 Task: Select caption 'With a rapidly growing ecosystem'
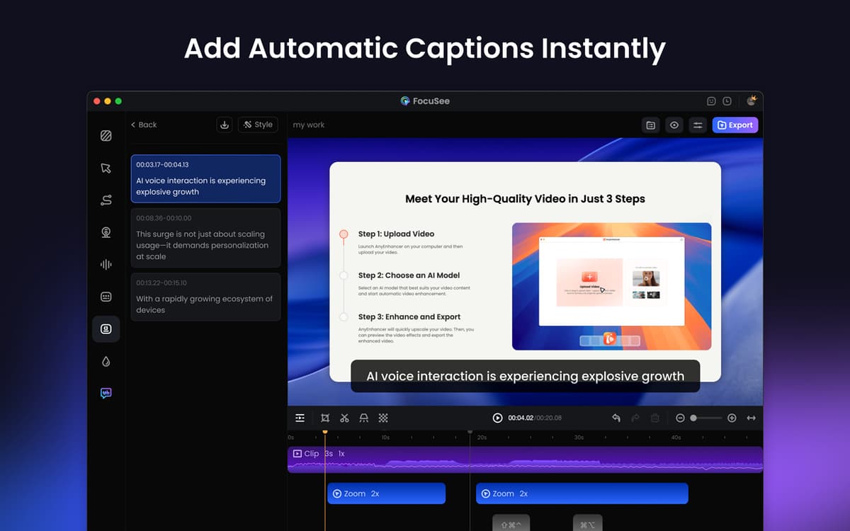(x=205, y=297)
